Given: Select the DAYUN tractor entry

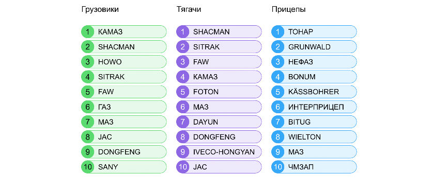Looking at the screenshot, I should [219, 122].
